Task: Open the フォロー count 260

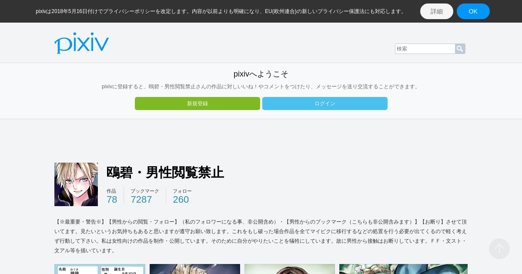Action: click(181, 200)
